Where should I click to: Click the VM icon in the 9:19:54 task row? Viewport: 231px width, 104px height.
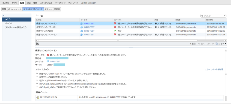(x=82, y=24)
